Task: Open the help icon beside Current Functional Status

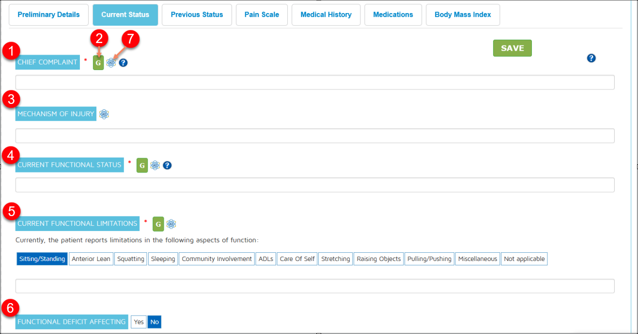Action: click(167, 165)
